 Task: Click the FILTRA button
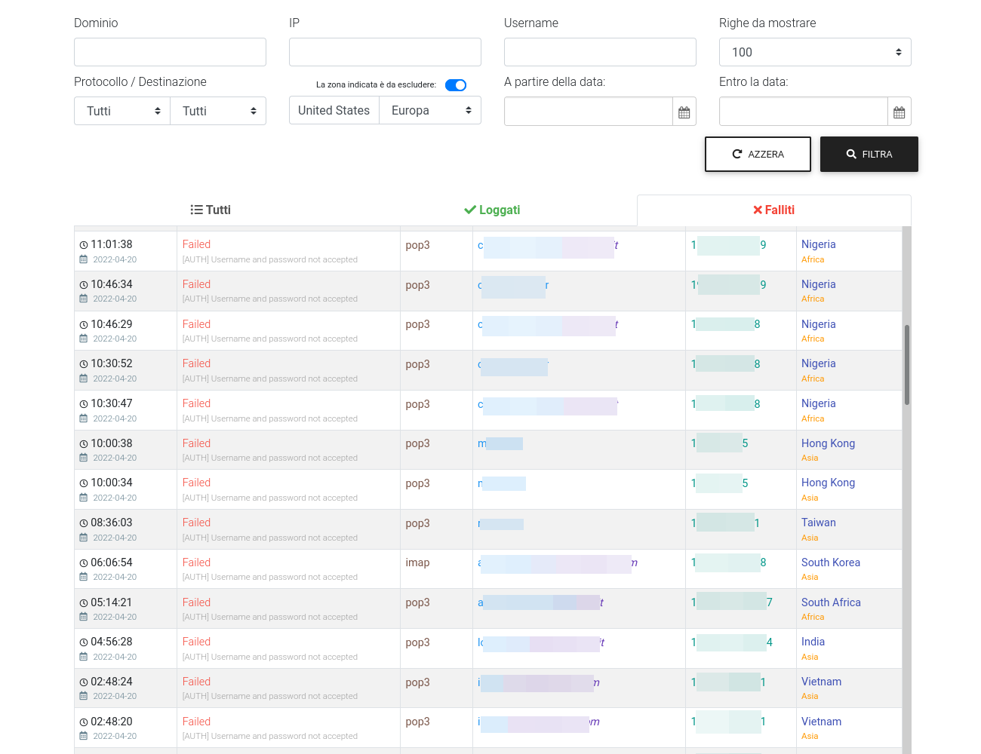pos(869,154)
